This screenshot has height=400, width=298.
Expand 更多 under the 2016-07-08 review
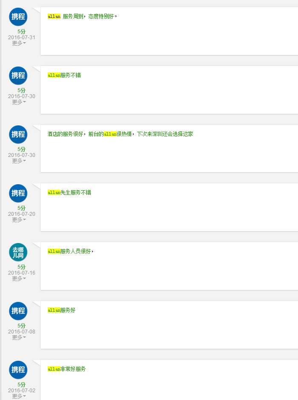point(19,337)
